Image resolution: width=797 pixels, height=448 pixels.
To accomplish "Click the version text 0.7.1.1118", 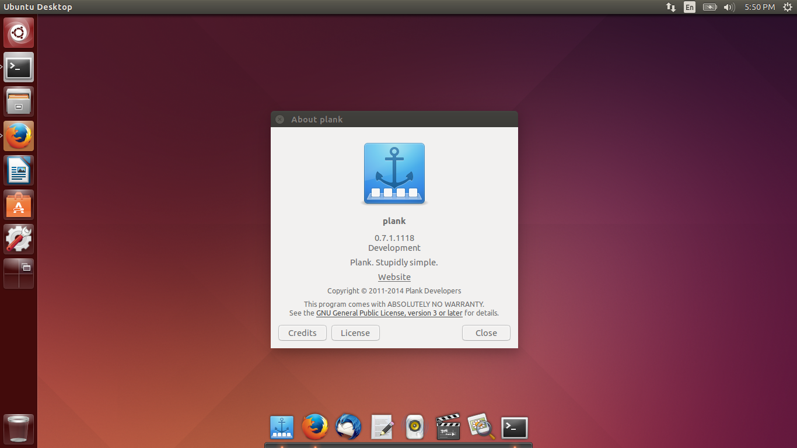I will point(394,238).
